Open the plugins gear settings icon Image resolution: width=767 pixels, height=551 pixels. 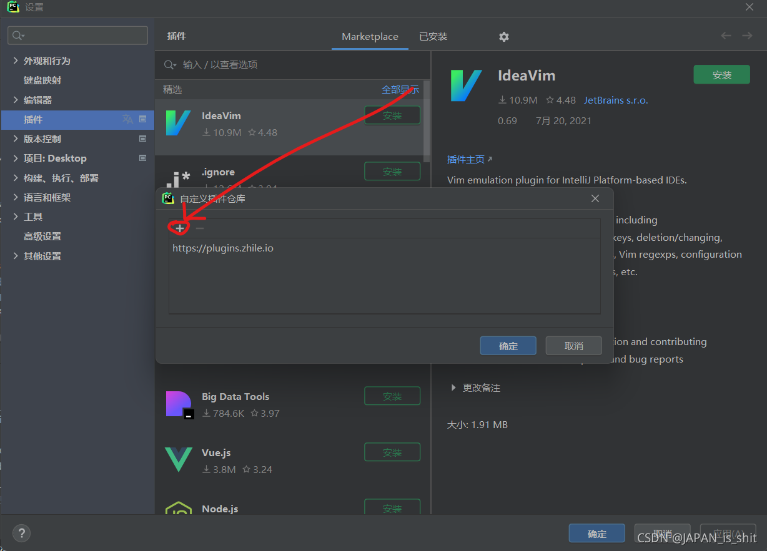504,37
